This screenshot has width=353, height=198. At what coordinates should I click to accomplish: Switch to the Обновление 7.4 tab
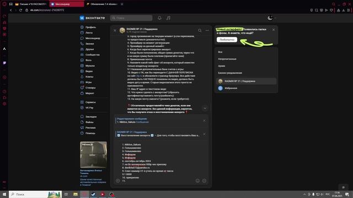[102, 4]
